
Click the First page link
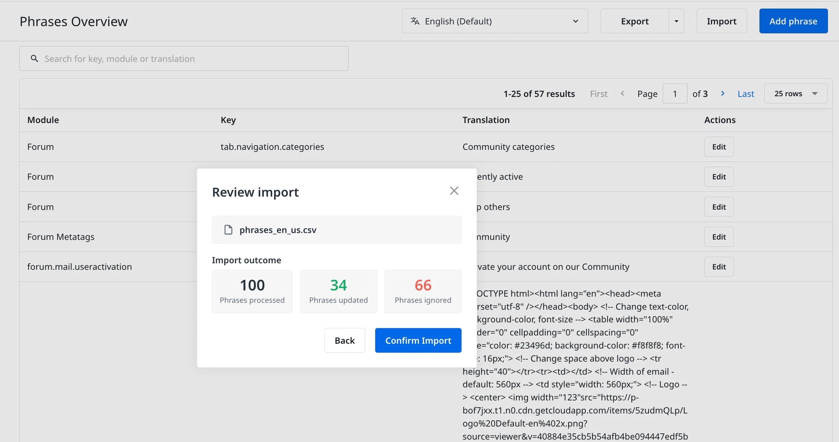(x=599, y=94)
